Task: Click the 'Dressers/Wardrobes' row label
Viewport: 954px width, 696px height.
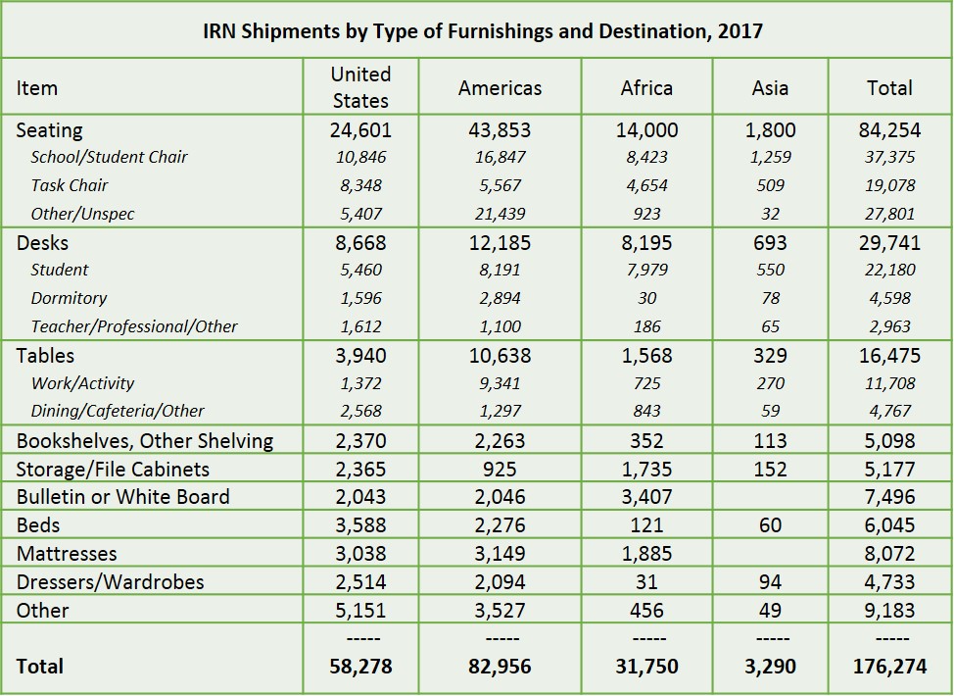Action: (110, 582)
